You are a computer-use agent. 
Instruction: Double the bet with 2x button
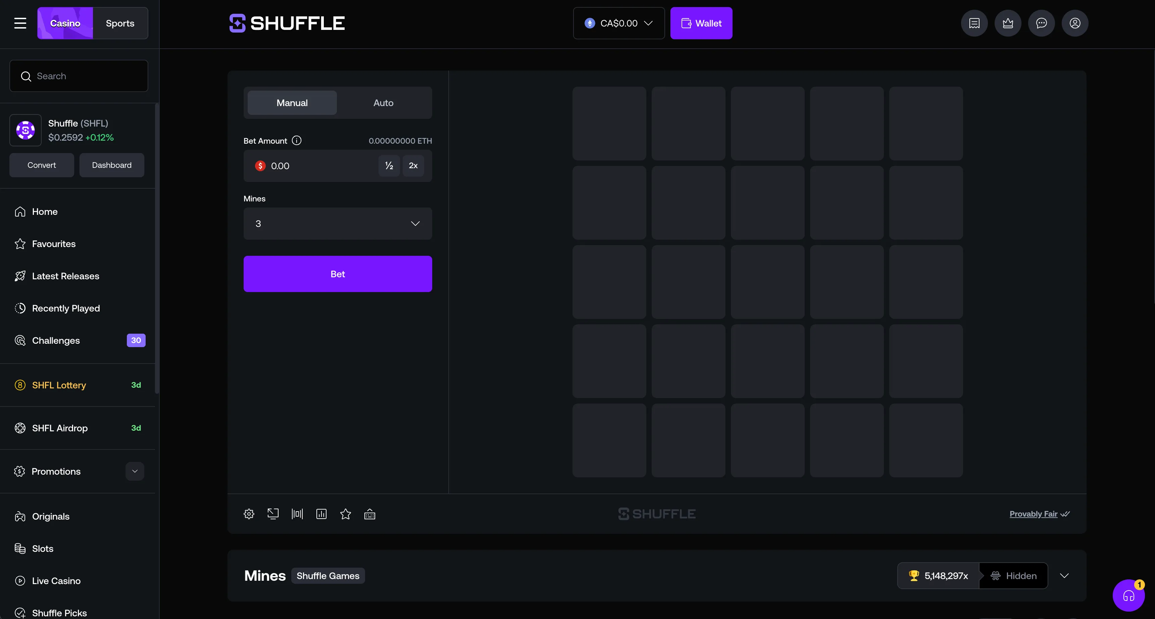pos(413,165)
